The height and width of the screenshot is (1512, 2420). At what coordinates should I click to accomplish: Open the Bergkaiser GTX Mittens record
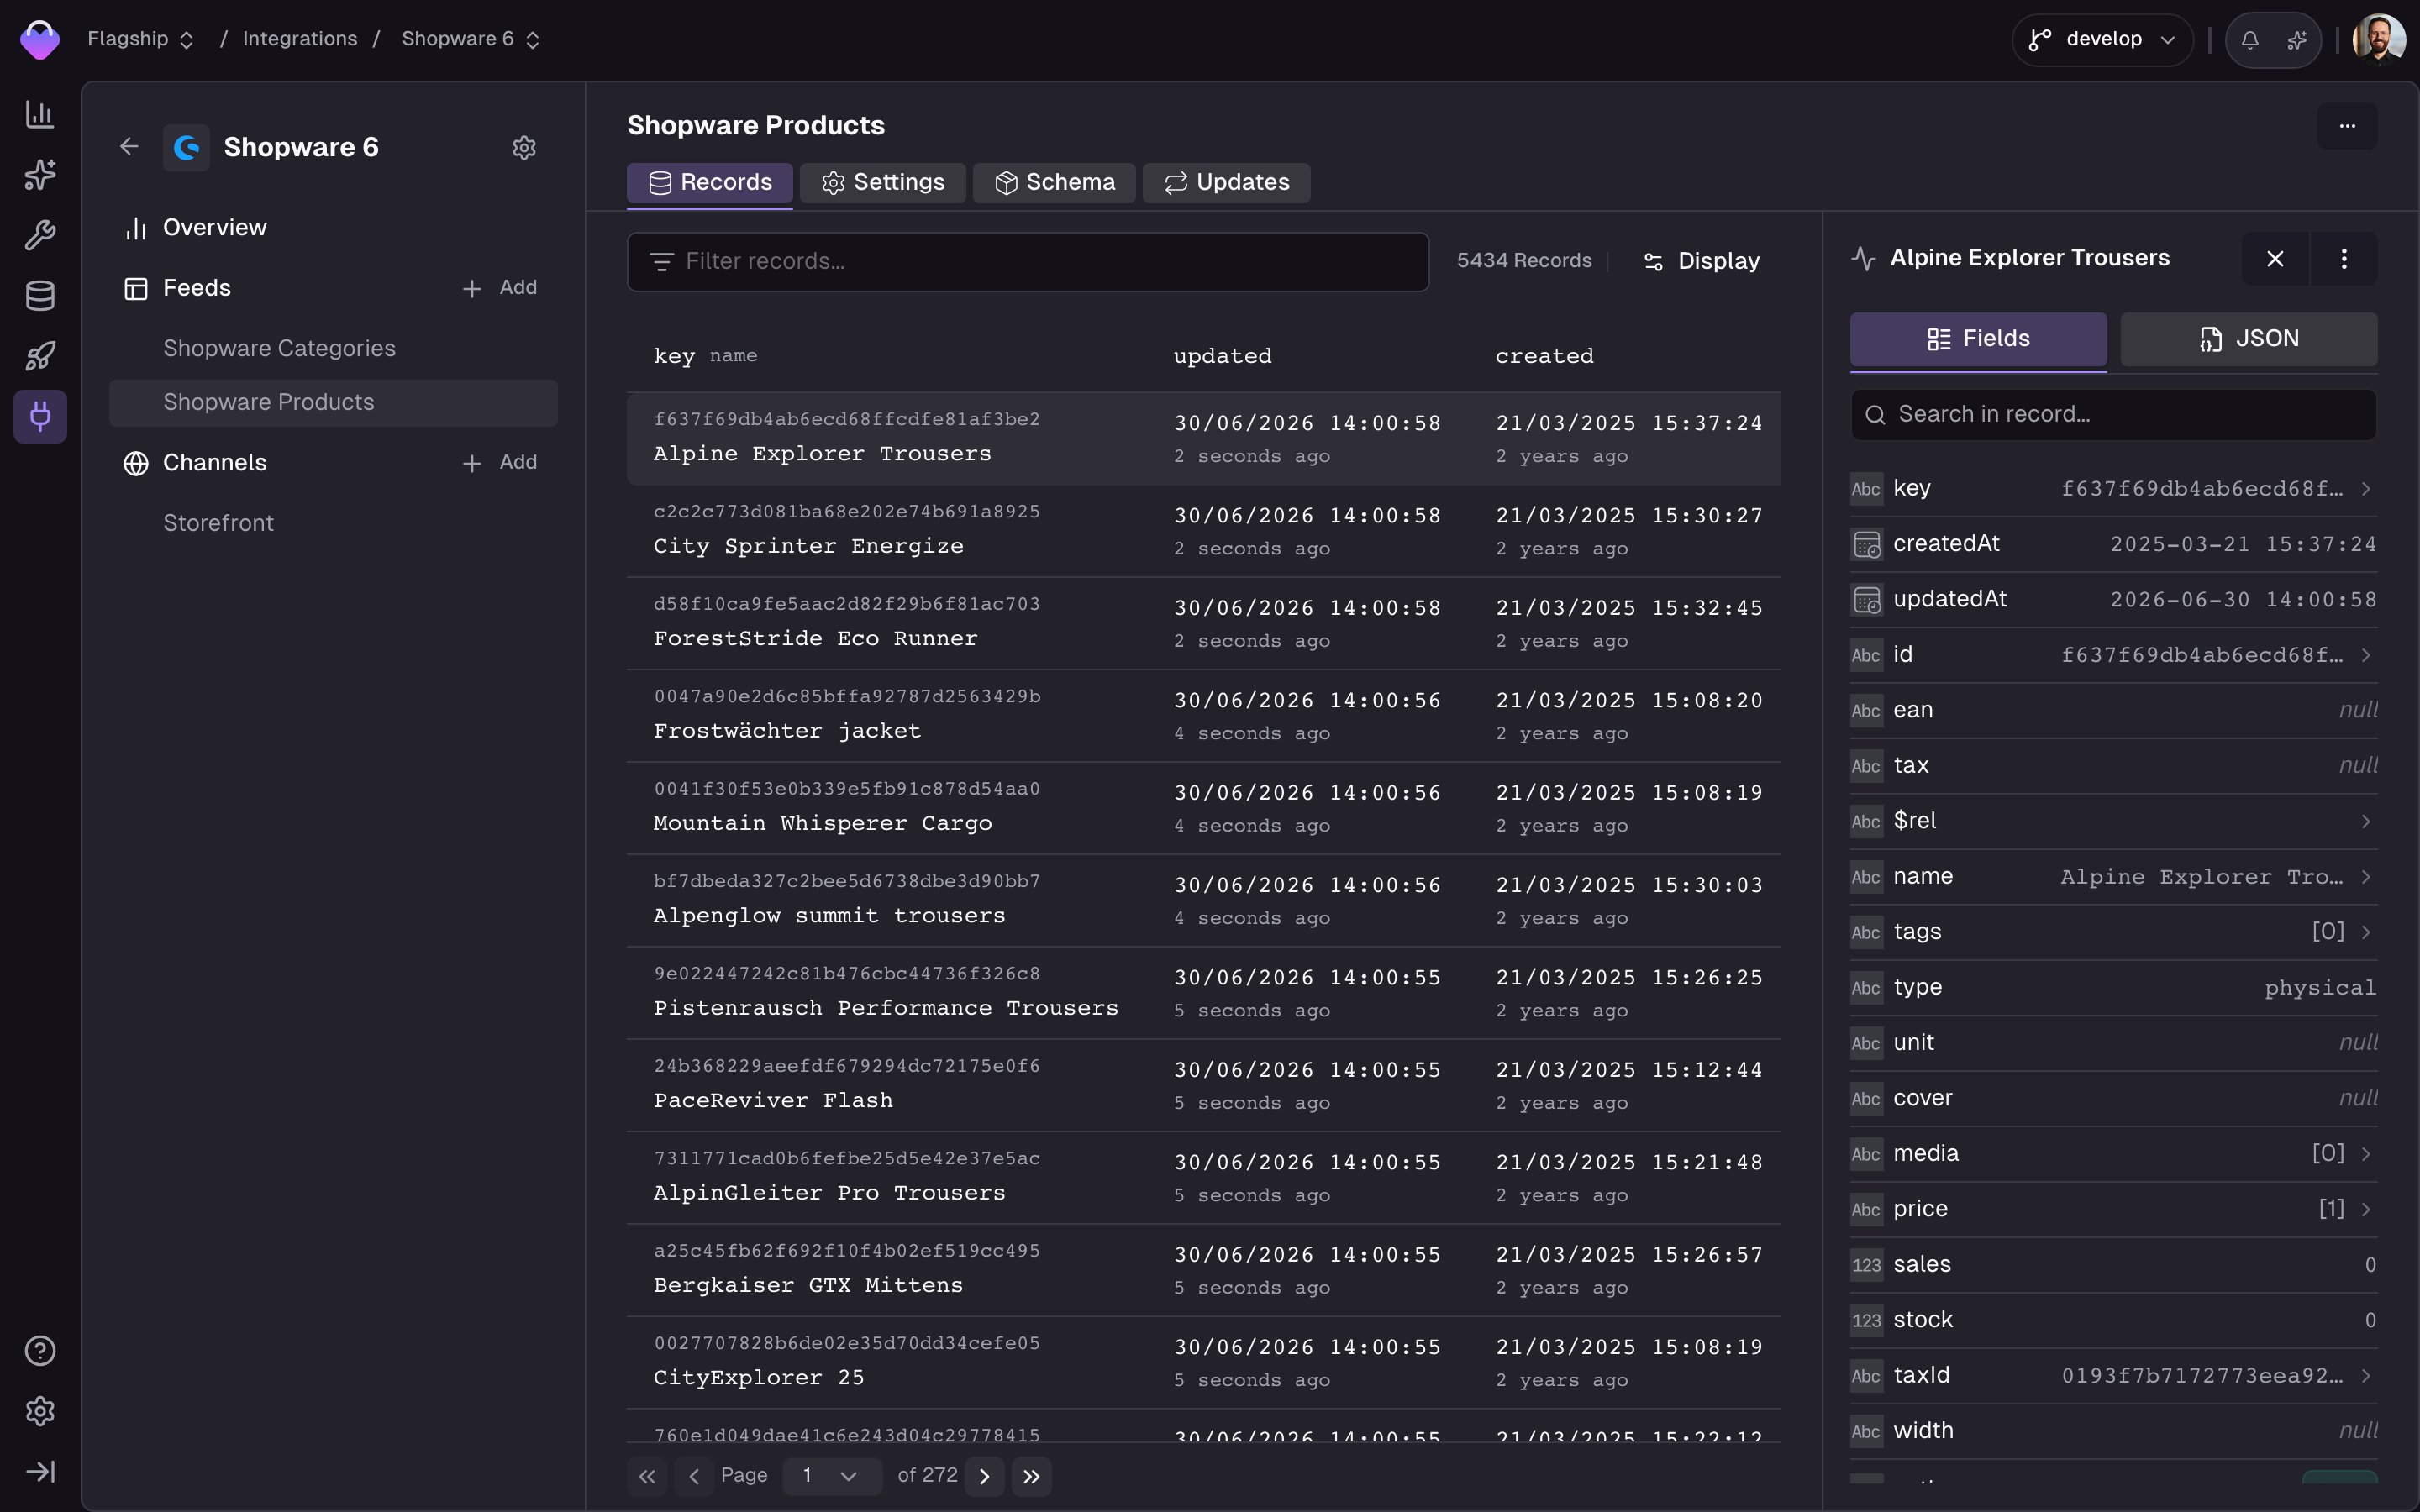1203,1270
